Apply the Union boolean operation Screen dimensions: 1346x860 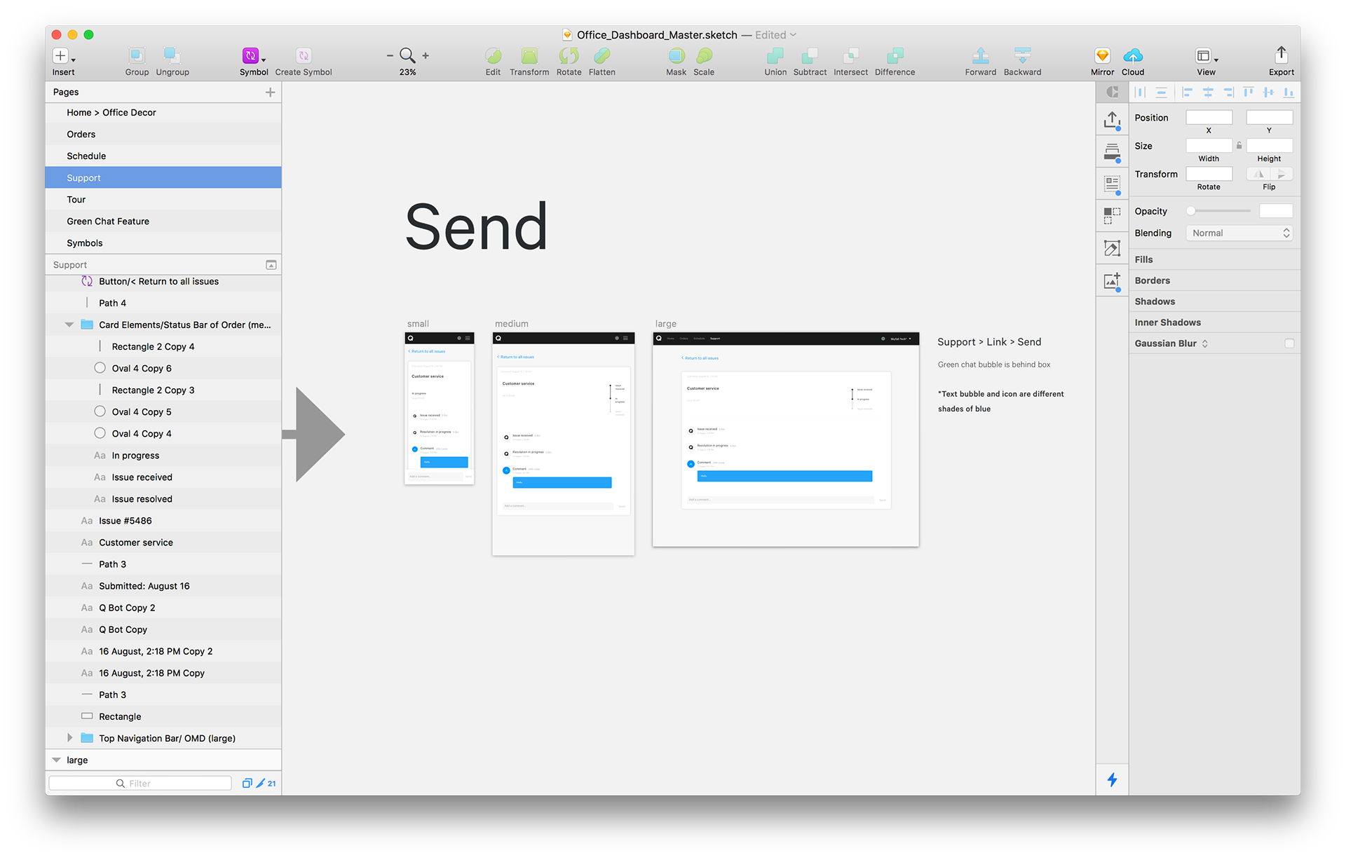[775, 56]
